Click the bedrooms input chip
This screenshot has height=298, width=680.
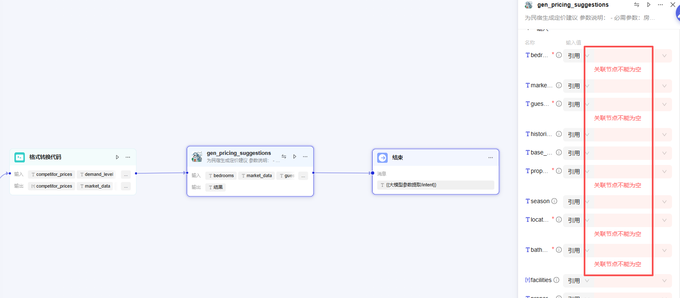[x=221, y=175]
